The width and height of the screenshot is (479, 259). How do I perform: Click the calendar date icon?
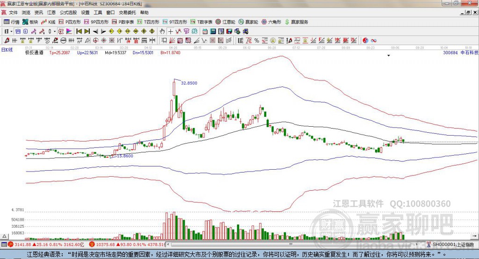[205, 31]
